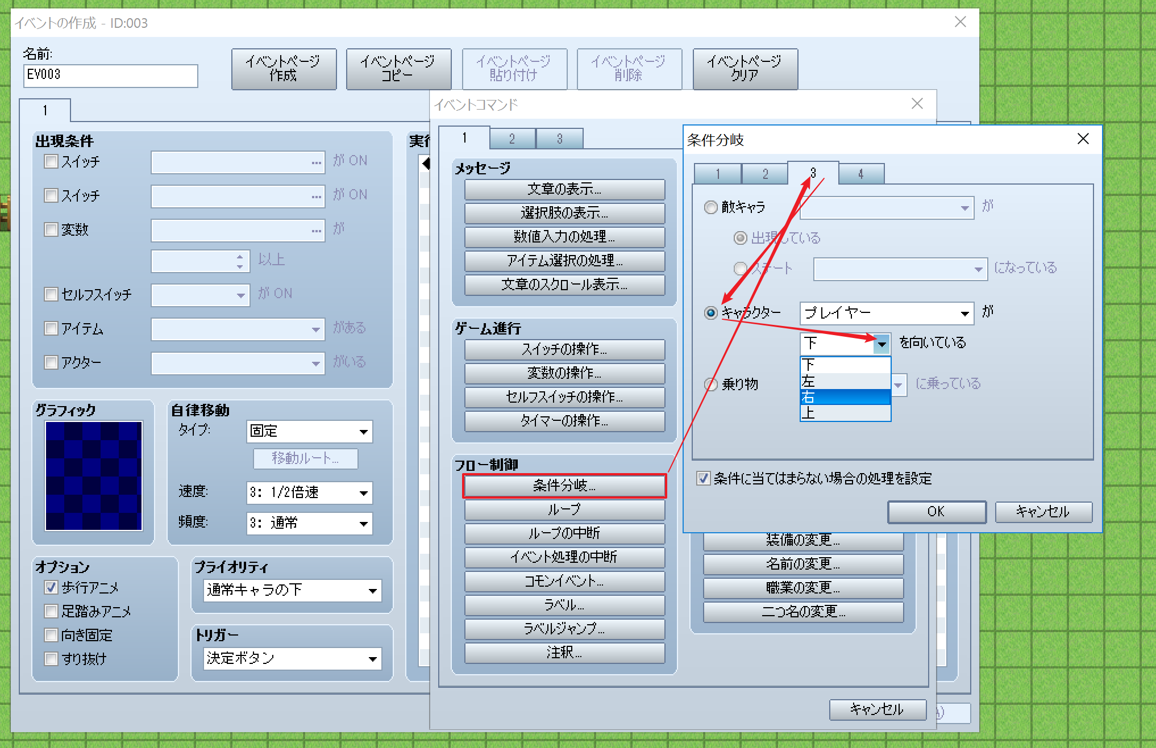Click the event name input field EV003

pyautogui.click(x=110, y=76)
